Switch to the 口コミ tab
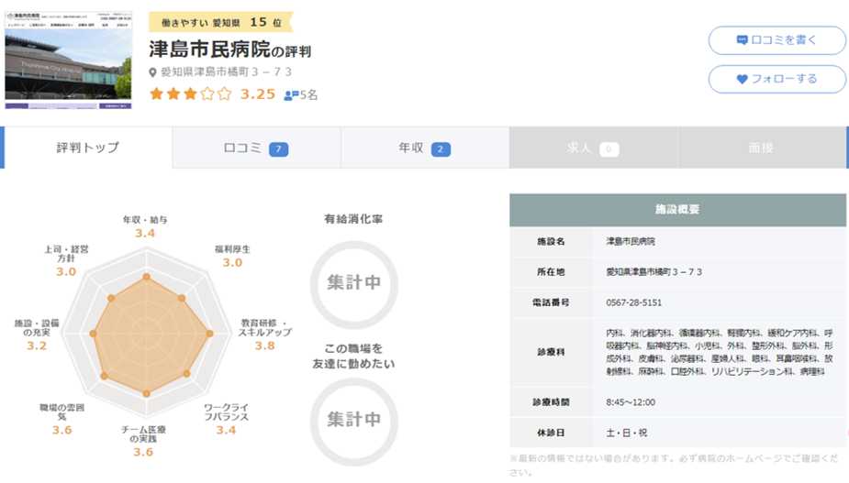 pyautogui.click(x=256, y=148)
